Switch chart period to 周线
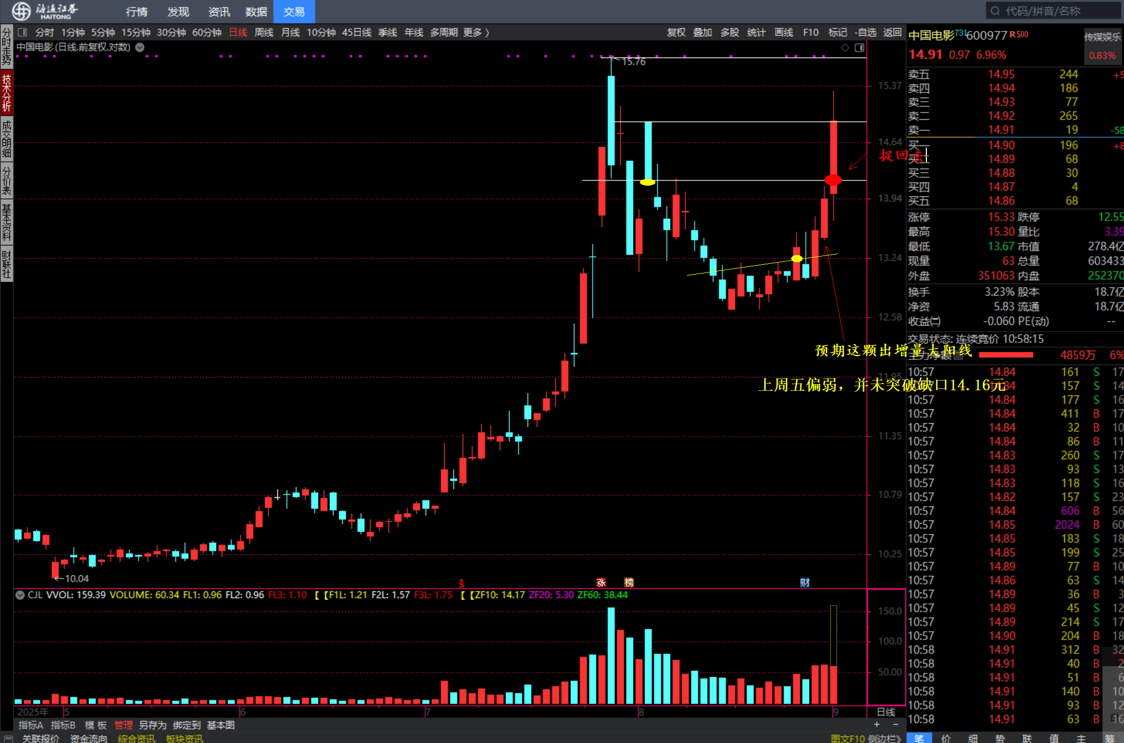This screenshot has width=1124, height=743. [x=264, y=32]
